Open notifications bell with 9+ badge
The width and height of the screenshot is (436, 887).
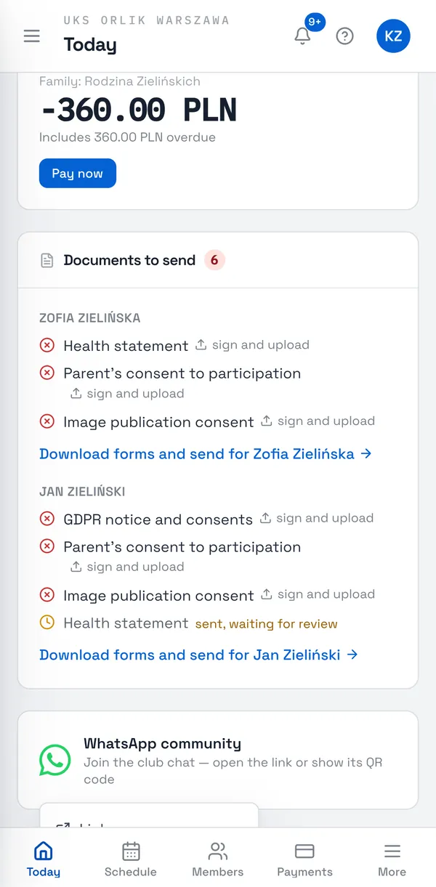click(303, 36)
